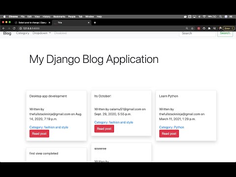The image size is (236, 177).
Task: Click the green Search button
Action: pyautogui.click(x=225, y=33)
